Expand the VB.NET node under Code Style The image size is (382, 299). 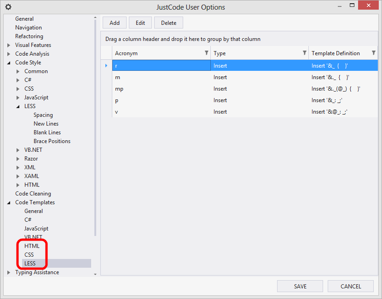(x=18, y=150)
